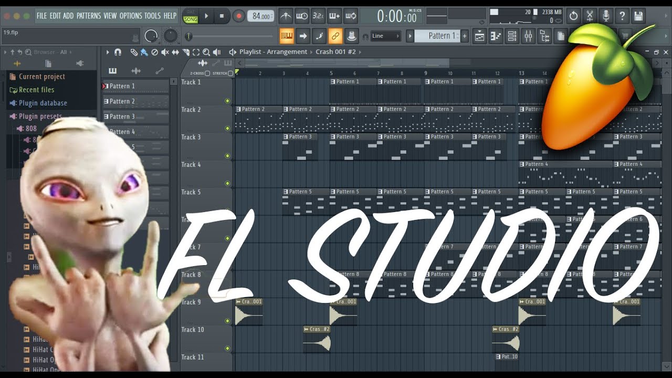The height and width of the screenshot is (378, 672).
Task: Toggle the blend recording overdub icon
Action: 334,16
